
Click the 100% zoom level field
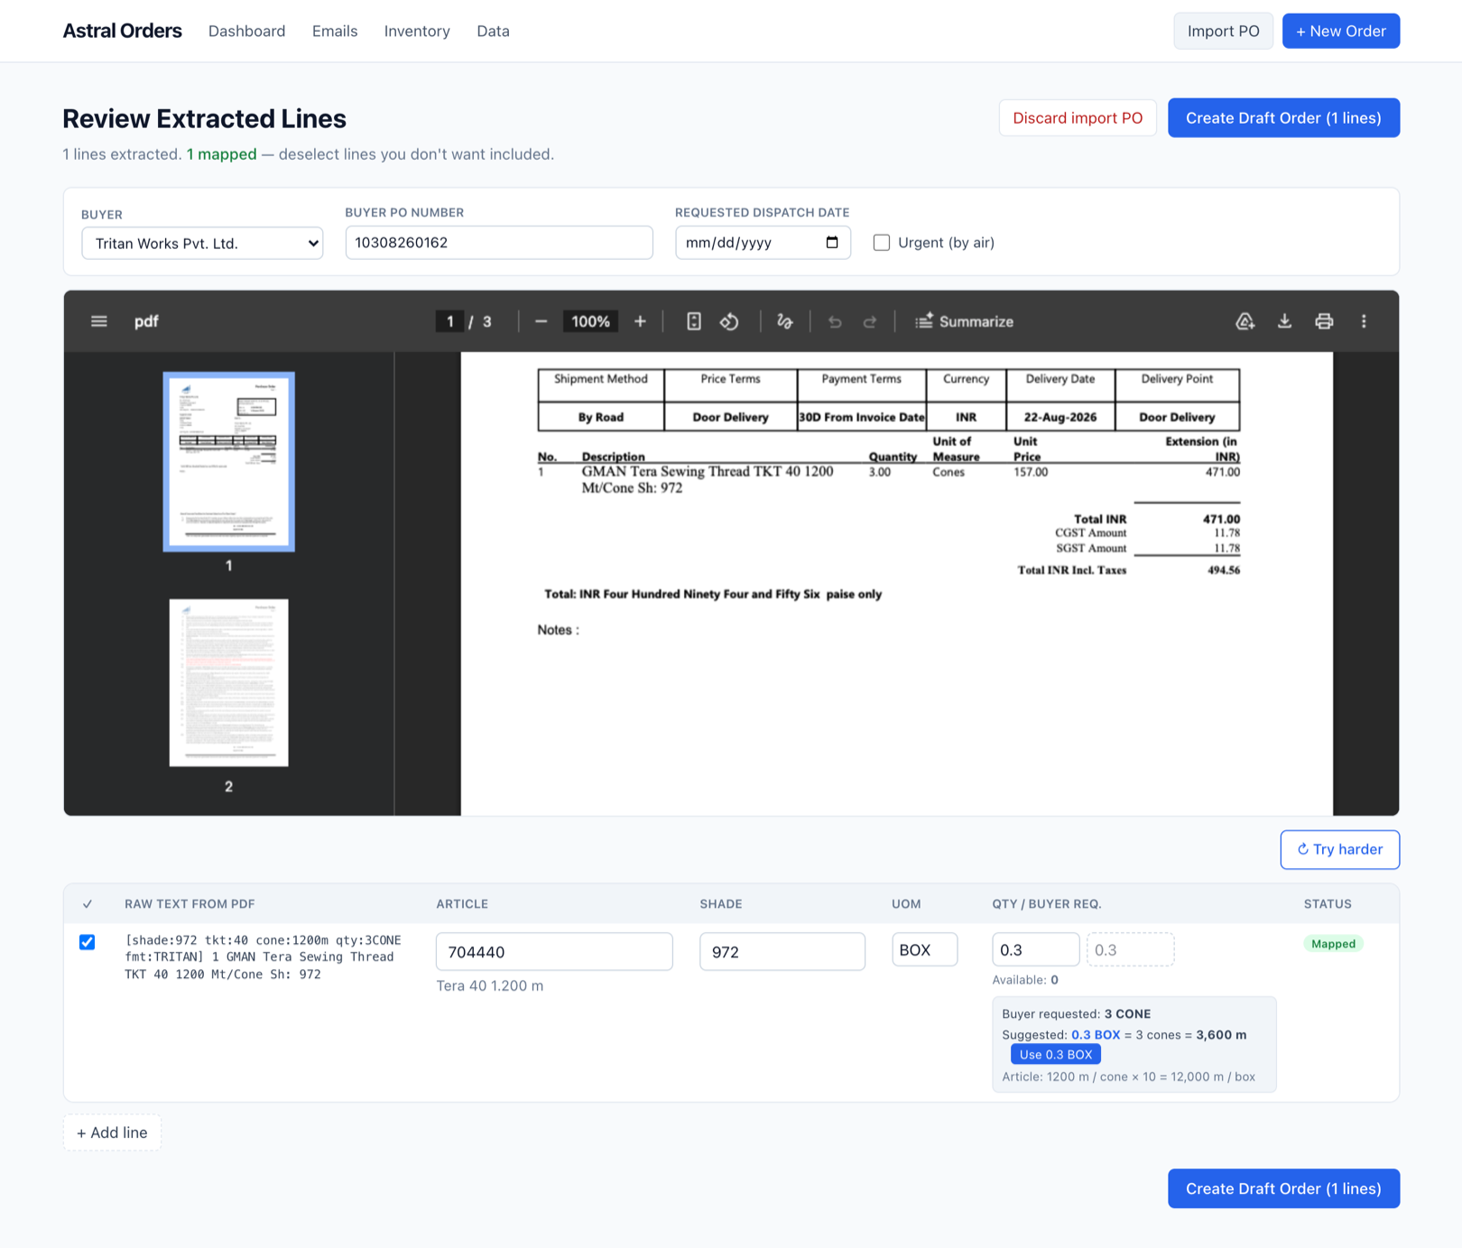coord(590,321)
